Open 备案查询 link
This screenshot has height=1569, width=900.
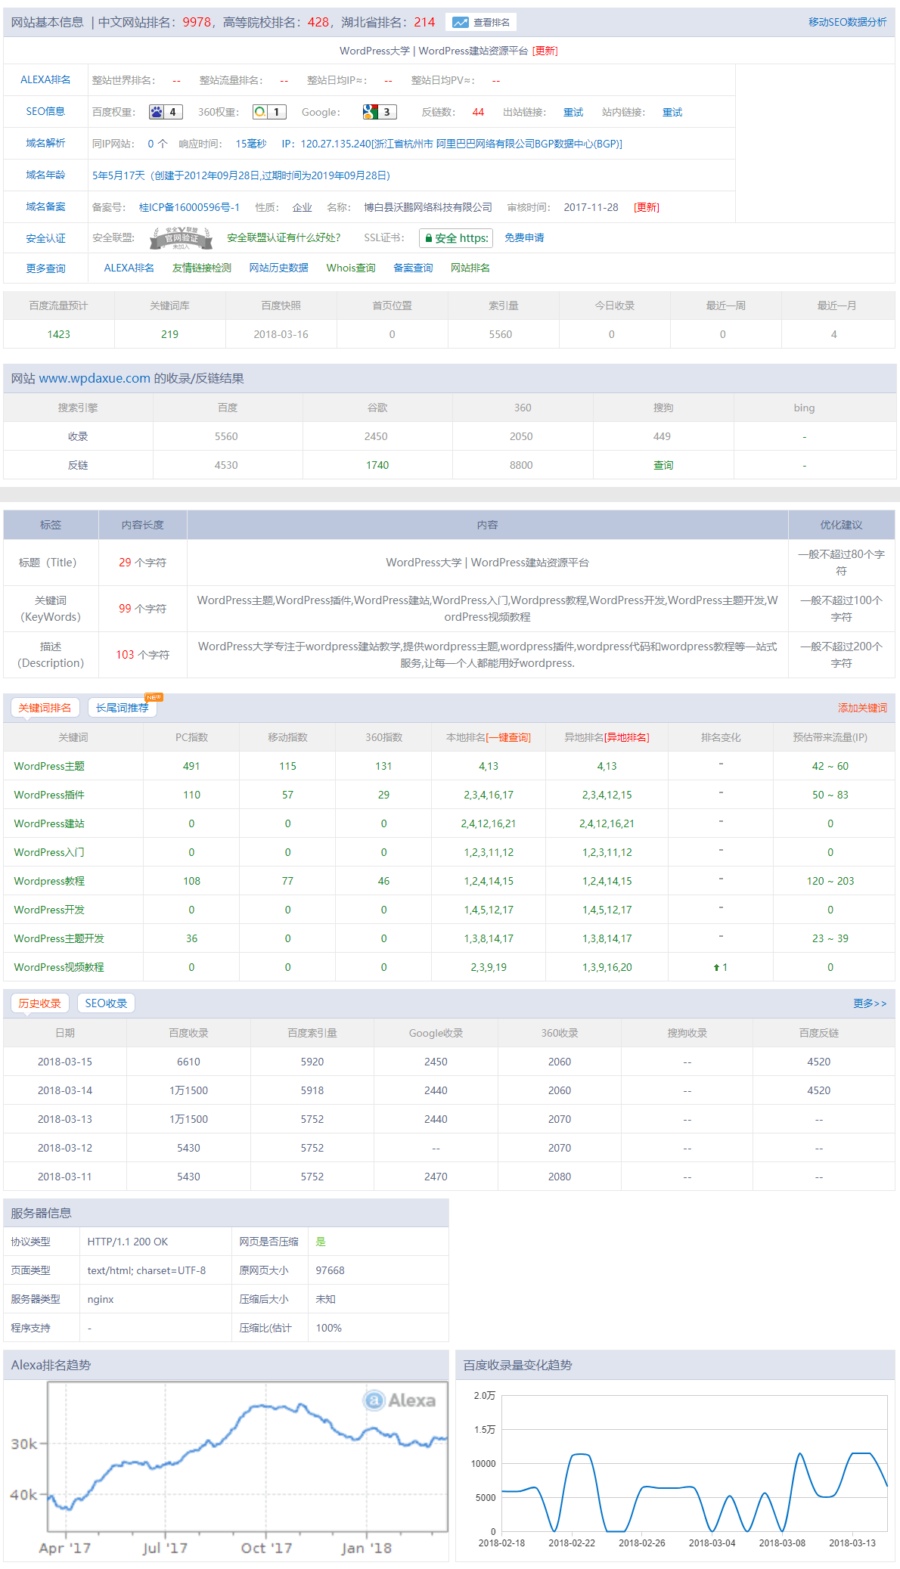click(413, 268)
